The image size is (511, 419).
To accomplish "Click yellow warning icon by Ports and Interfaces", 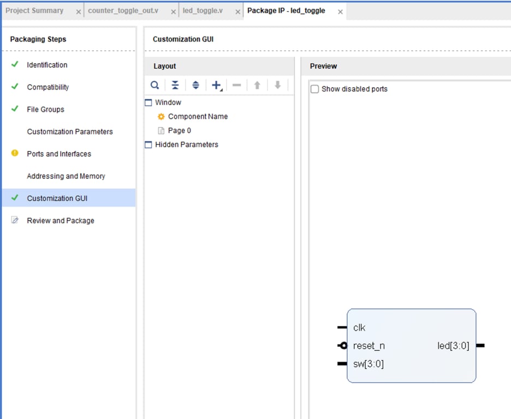I will (15, 153).
